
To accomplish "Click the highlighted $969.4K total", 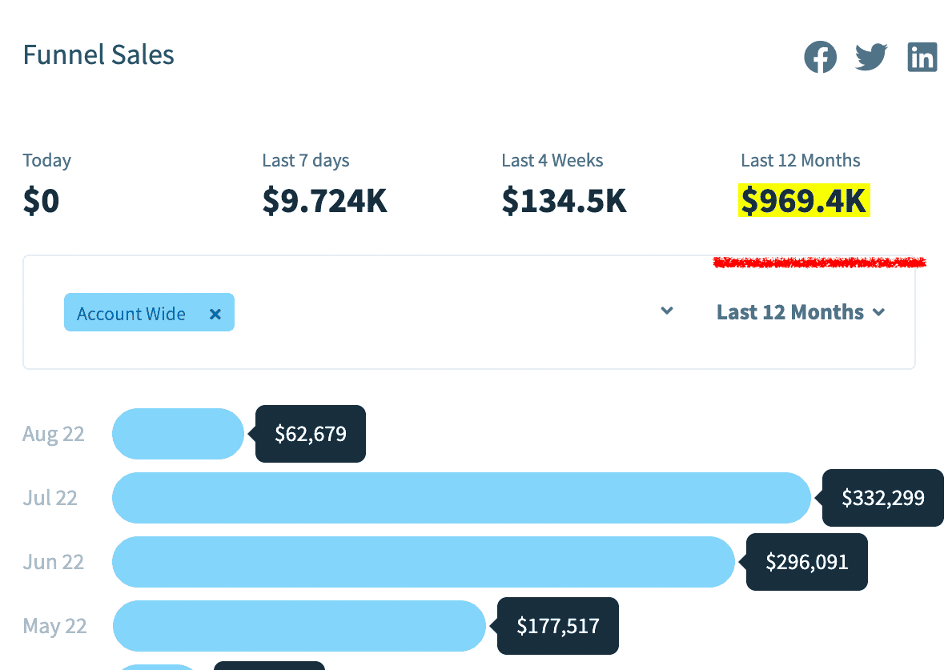I will pos(803,201).
